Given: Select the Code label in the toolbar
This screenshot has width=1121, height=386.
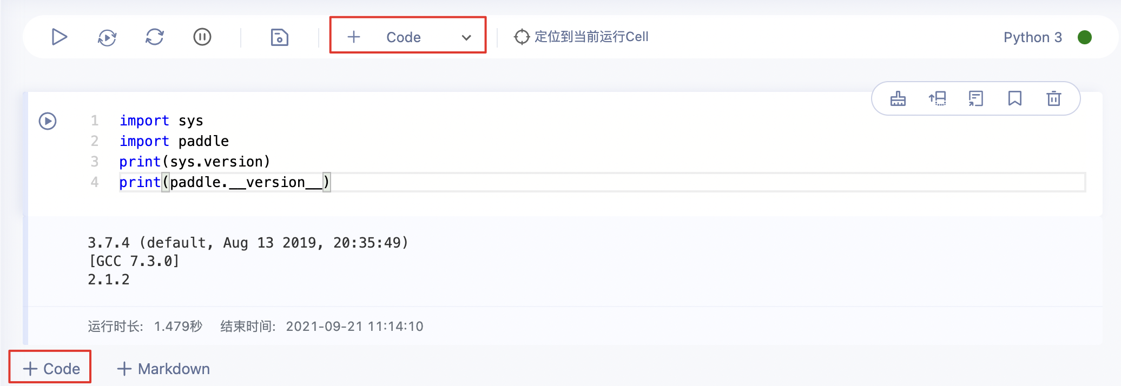Looking at the screenshot, I should tap(404, 37).
